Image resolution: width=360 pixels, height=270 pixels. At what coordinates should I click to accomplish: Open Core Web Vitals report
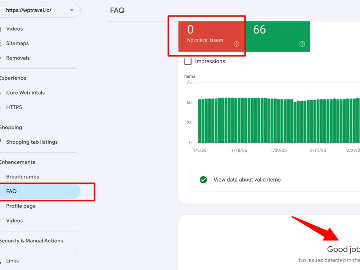click(x=25, y=93)
